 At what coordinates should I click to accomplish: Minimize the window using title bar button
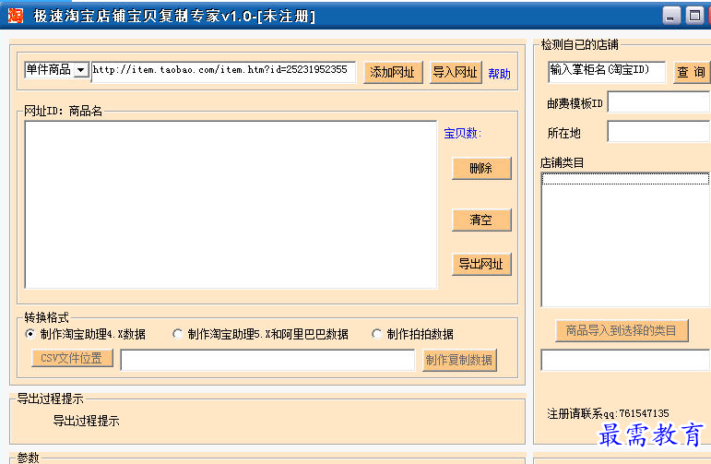click(671, 16)
